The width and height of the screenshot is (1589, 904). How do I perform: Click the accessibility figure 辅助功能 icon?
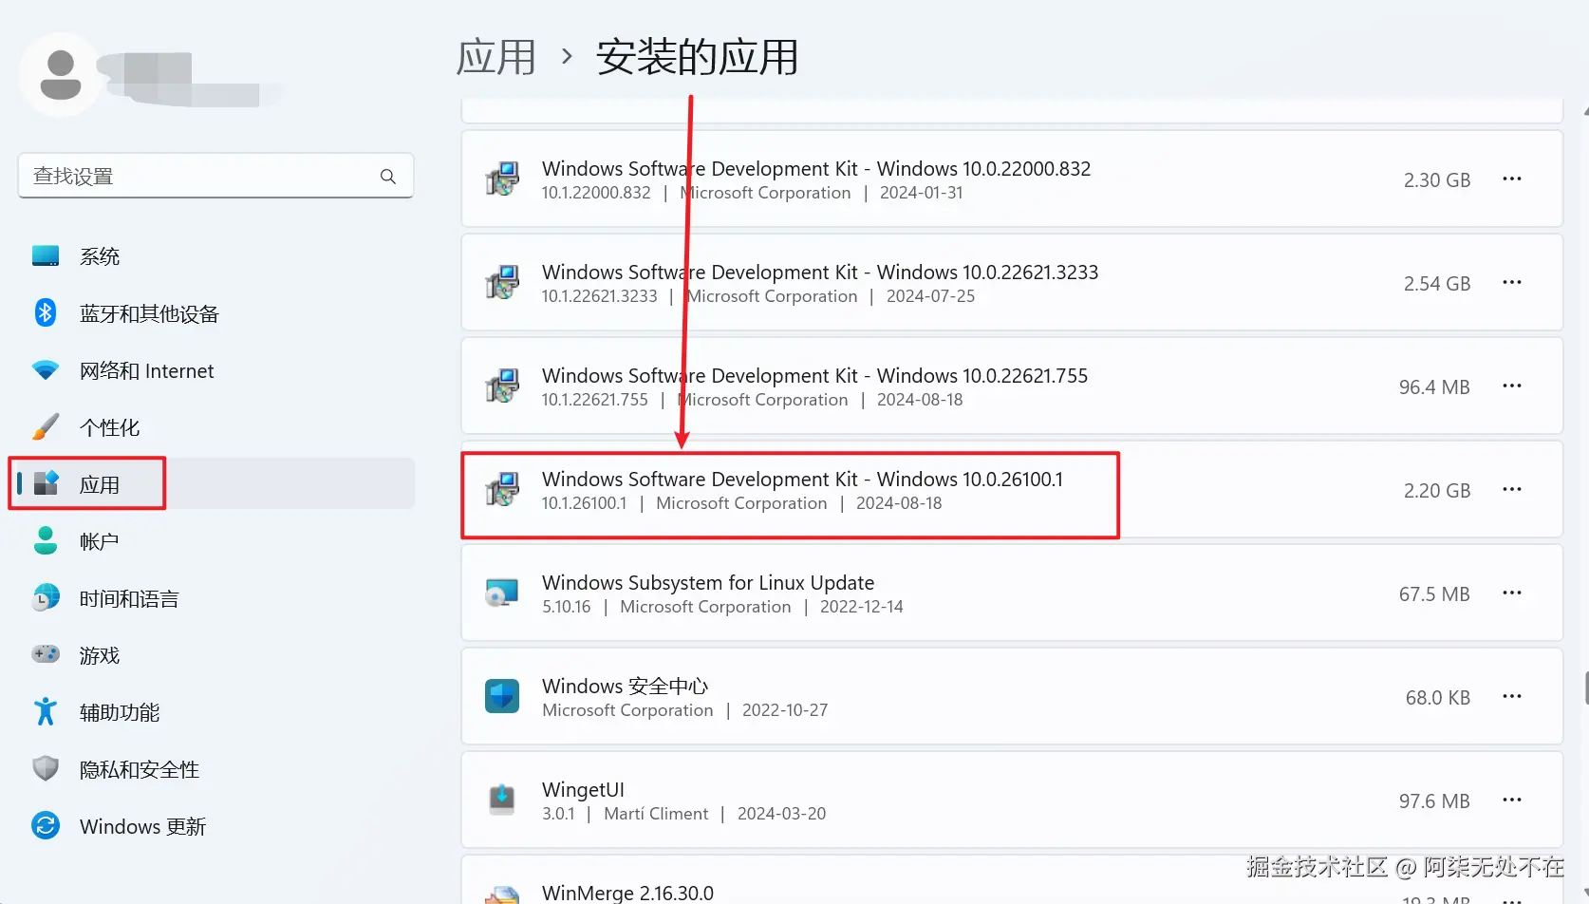pyautogui.click(x=46, y=711)
